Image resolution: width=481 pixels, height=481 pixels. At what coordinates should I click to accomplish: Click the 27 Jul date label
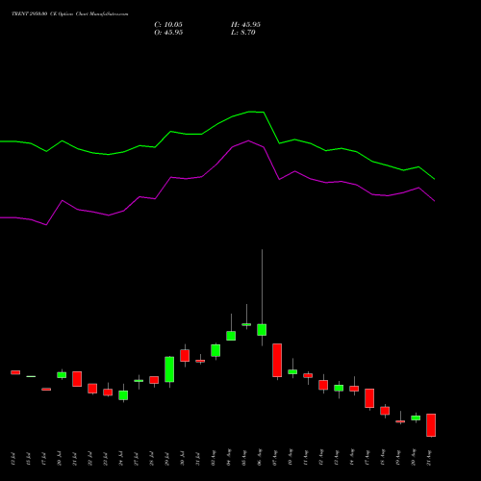(x=137, y=459)
